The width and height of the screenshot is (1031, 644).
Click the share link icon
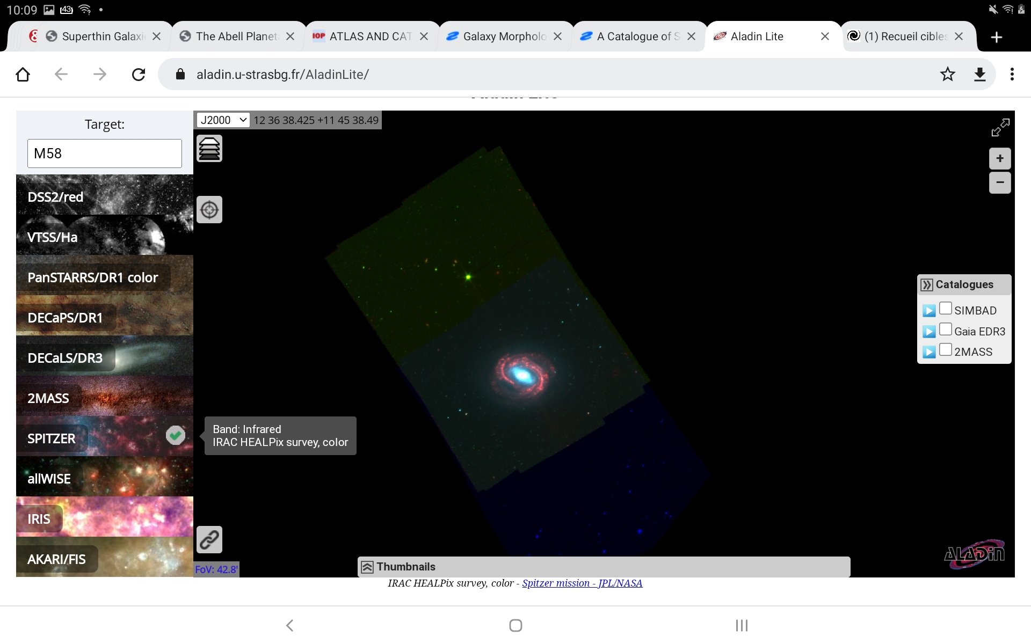pyautogui.click(x=209, y=539)
